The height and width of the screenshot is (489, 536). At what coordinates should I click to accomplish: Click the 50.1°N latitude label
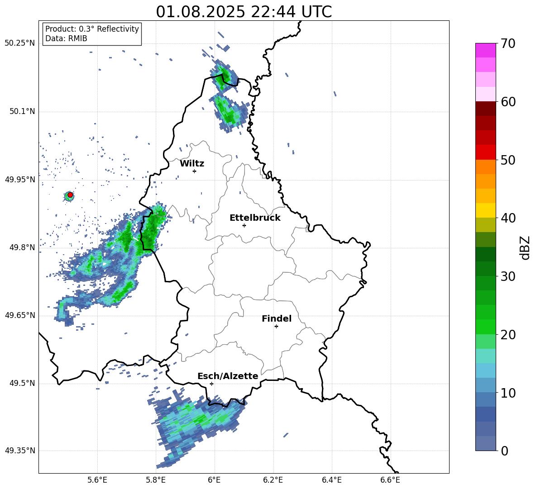22,112
